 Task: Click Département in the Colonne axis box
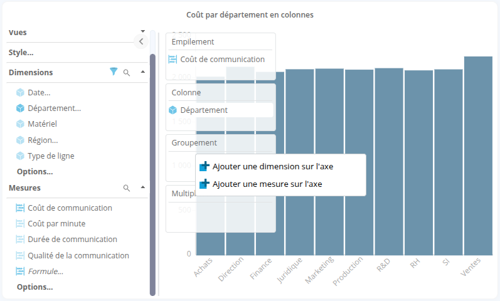[x=204, y=110]
